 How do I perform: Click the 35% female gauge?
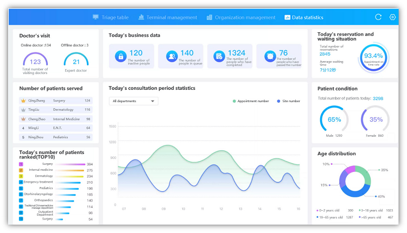(x=376, y=119)
